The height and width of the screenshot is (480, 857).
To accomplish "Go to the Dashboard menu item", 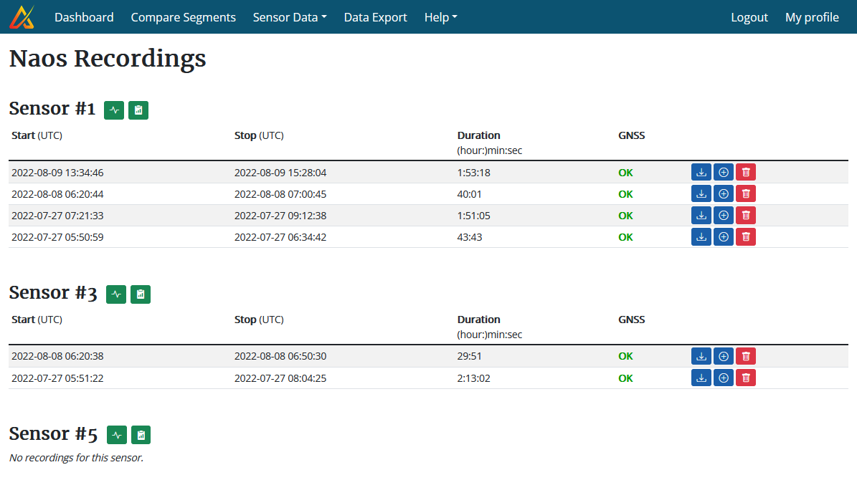I will [x=84, y=16].
